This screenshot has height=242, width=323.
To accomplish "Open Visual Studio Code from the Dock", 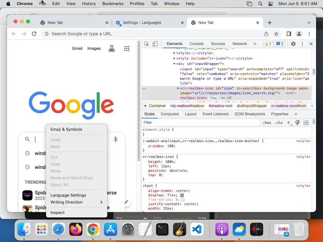I will point(197,229).
